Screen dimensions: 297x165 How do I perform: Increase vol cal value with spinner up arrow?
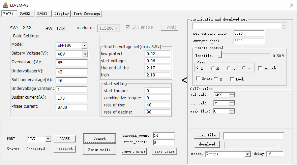click(x=232, y=94)
